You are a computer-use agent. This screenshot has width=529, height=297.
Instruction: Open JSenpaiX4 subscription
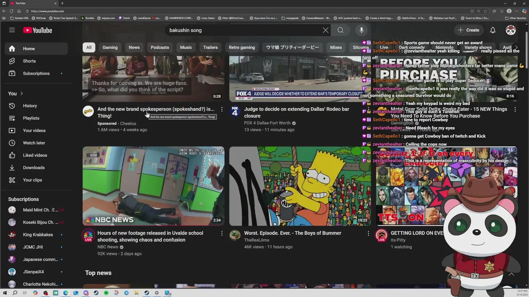pyautogui.click(x=36, y=272)
